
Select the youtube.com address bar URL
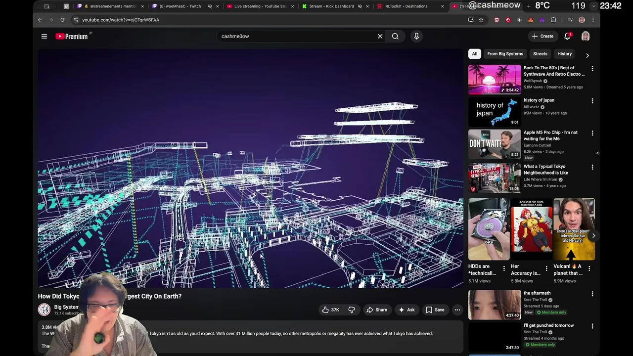[121, 20]
